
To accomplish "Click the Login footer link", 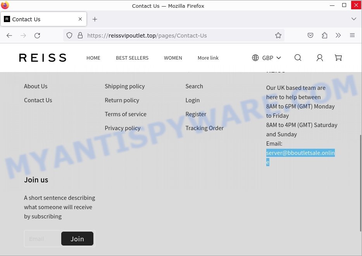I will click(x=193, y=100).
